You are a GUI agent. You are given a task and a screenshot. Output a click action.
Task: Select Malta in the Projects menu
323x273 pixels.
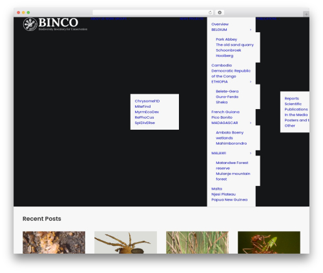click(x=216, y=189)
